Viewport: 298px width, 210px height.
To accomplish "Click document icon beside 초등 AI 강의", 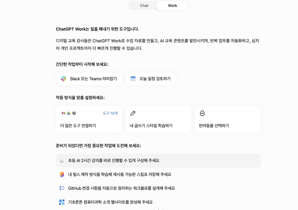I will coord(61,161).
